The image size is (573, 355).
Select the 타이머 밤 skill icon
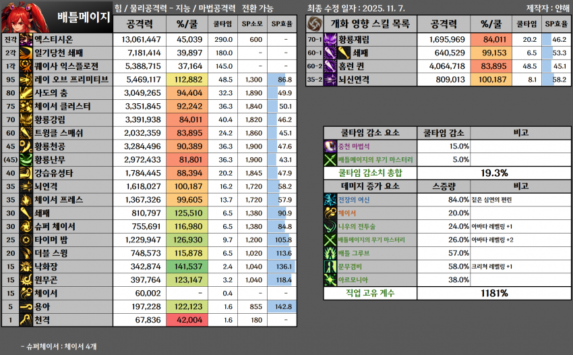26,240
